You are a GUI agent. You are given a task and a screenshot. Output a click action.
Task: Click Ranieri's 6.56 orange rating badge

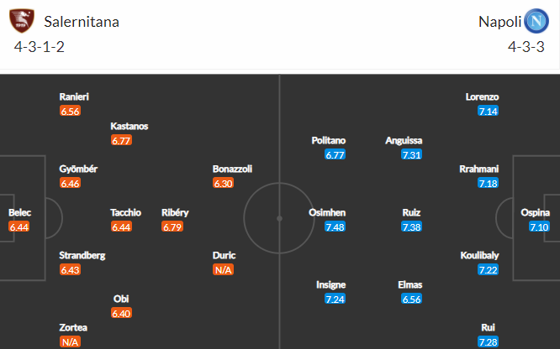coord(70,111)
